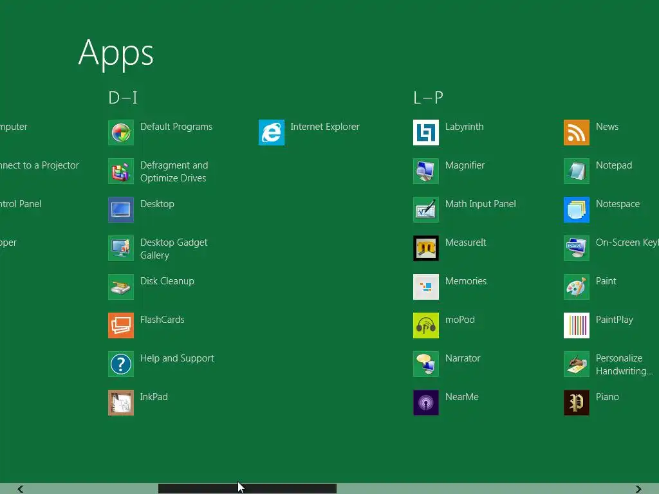The image size is (659, 494).
Task: Click the "InkPad" text label
Action: (154, 397)
